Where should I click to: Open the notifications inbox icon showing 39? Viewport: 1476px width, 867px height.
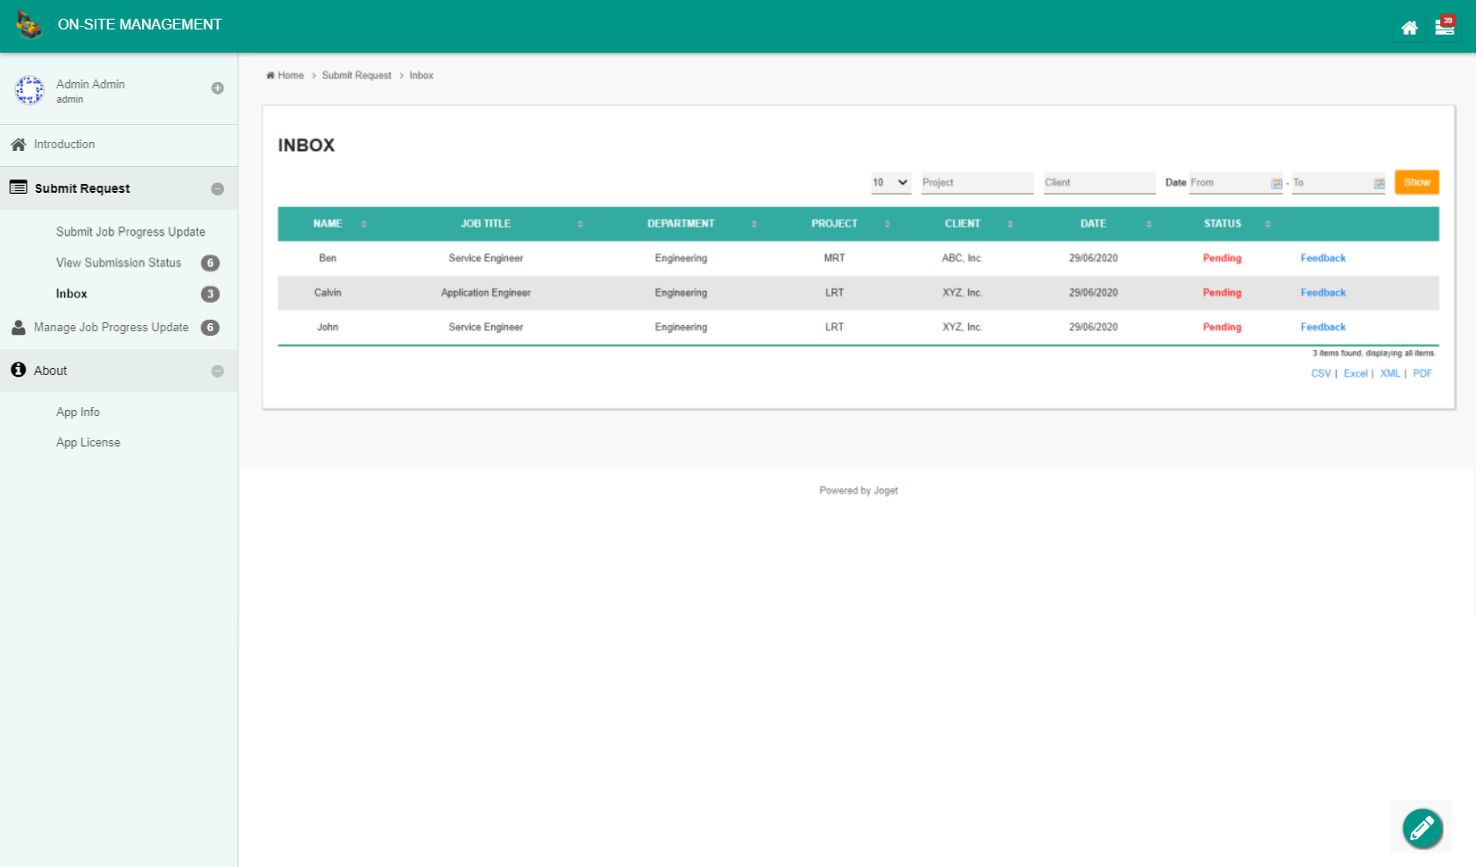1444,28
